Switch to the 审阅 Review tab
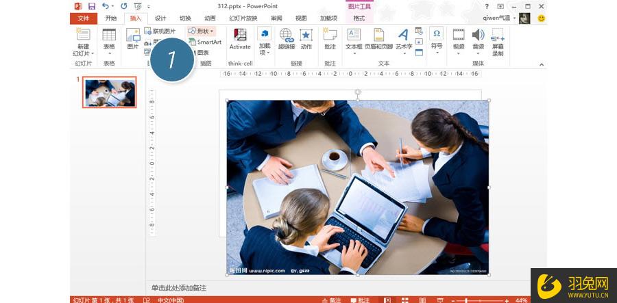Image resolution: width=617 pixels, height=303 pixels. point(276,18)
